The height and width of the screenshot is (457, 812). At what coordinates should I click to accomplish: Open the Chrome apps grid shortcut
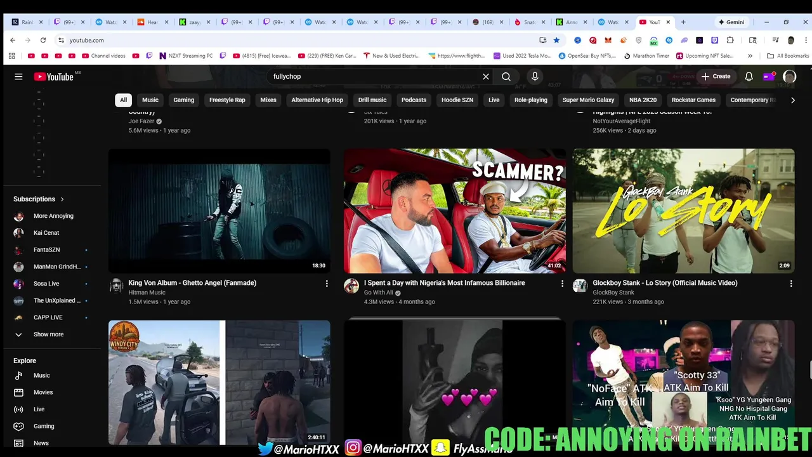11,56
